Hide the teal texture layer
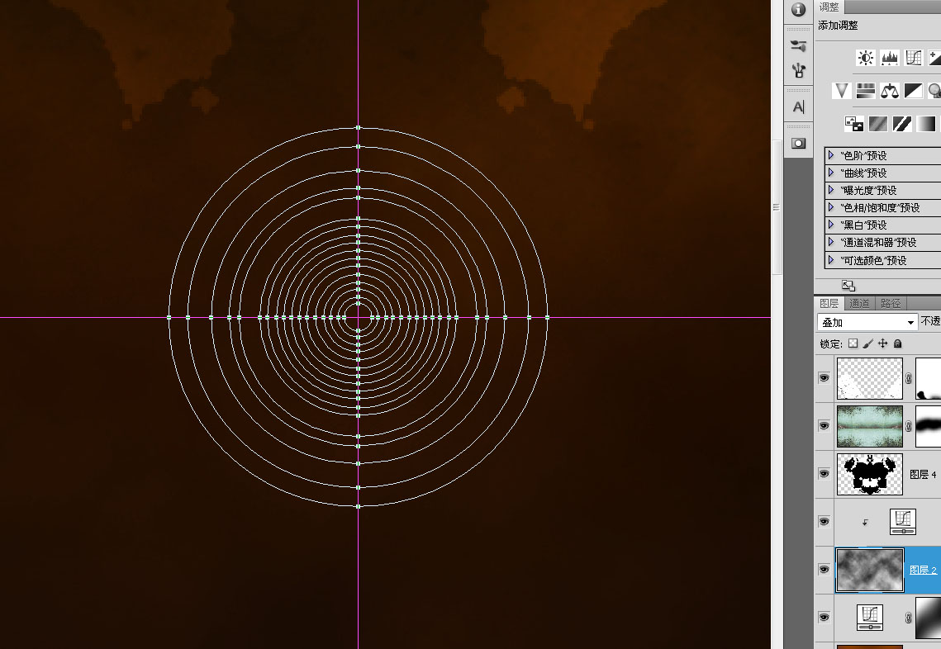Screen dimensions: 941x649 [824, 426]
